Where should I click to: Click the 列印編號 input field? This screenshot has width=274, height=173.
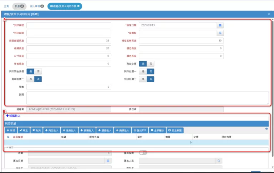68,25
